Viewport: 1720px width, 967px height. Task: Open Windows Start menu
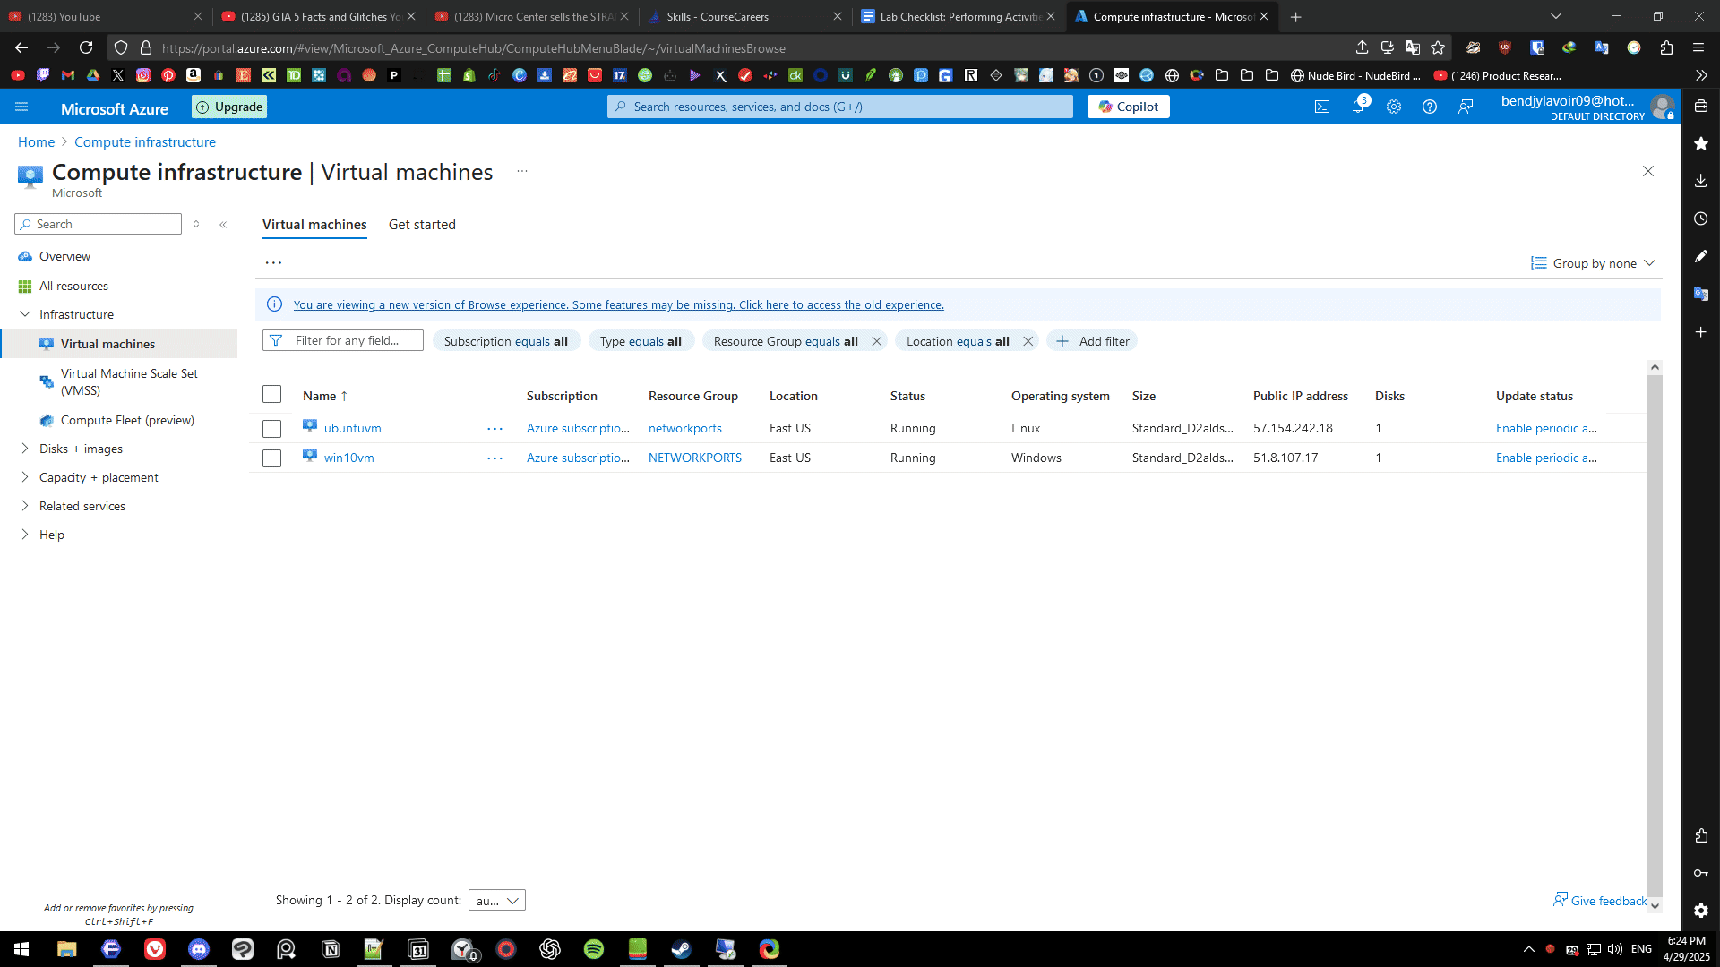pyautogui.click(x=21, y=949)
